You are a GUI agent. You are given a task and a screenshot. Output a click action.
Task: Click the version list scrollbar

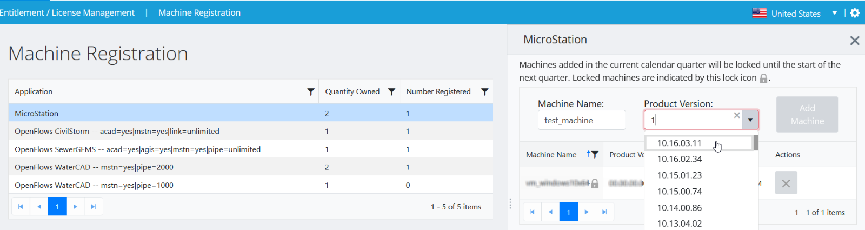coord(756,143)
